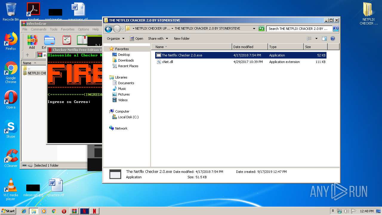The width and height of the screenshot is (382, 215).
Task: Launch VLC media player from the desktop
Action: pos(11,189)
